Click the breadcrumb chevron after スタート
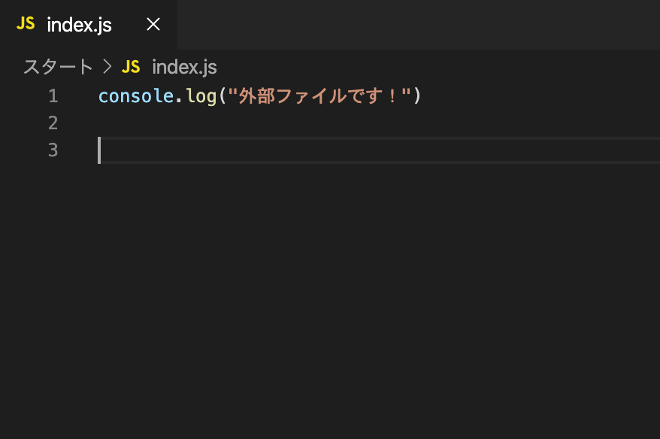The width and height of the screenshot is (660, 439). tap(107, 67)
